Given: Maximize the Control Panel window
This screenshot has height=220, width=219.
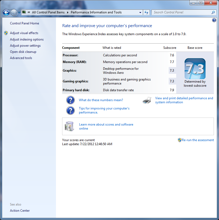Looking at the screenshot, I should pyautogui.click(x=201, y=3).
